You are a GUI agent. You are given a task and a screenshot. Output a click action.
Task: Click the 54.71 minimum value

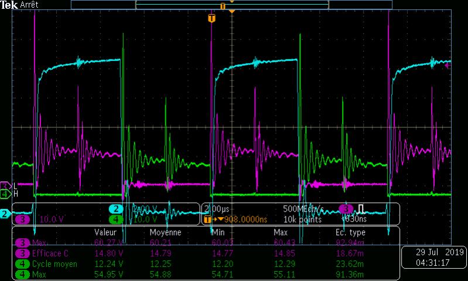tap(223, 275)
